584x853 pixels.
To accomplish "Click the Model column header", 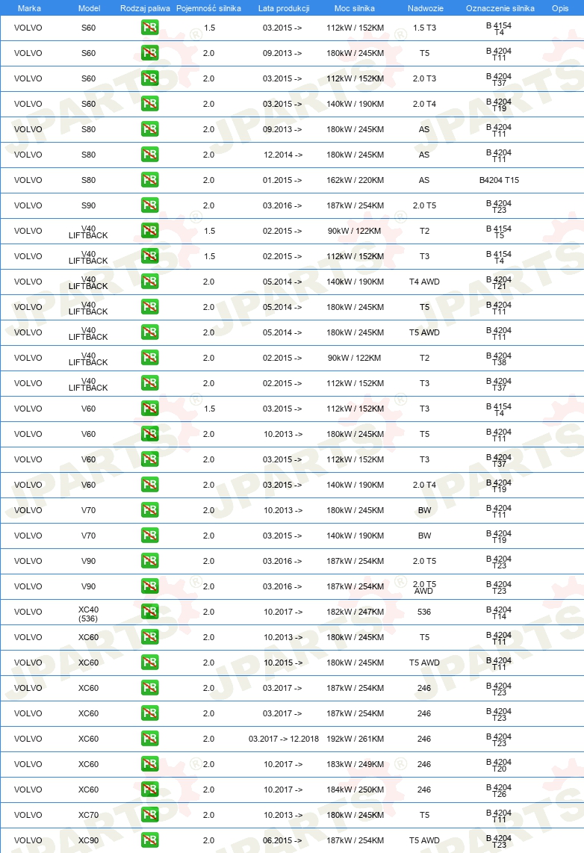I will point(89,8).
